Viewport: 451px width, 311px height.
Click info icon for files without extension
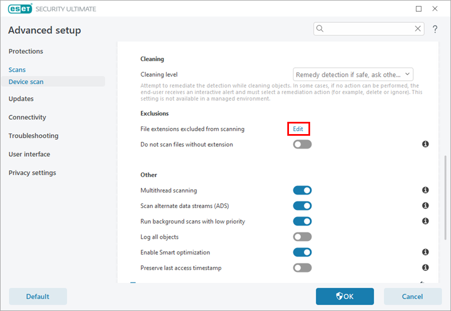(425, 144)
